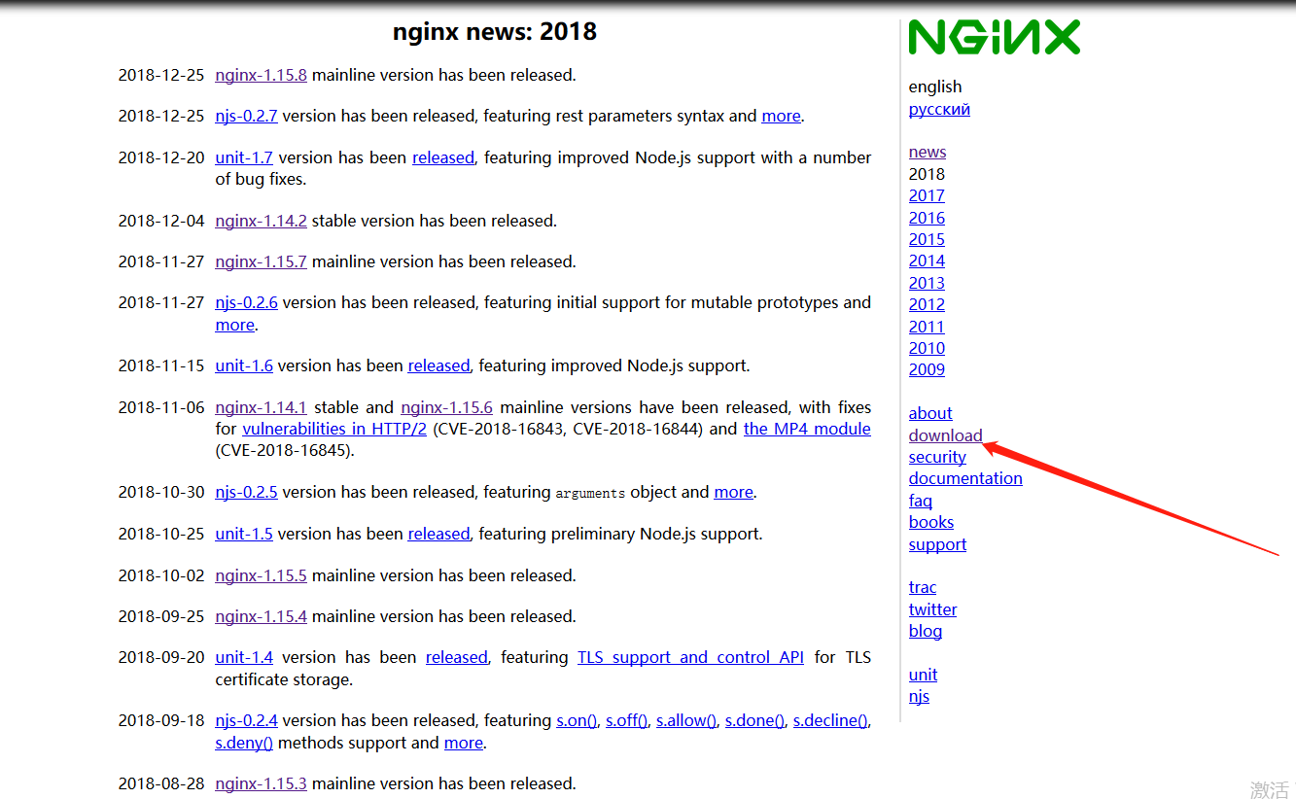Open the faq page
This screenshot has height=799, width=1296.
coord(920,501)
